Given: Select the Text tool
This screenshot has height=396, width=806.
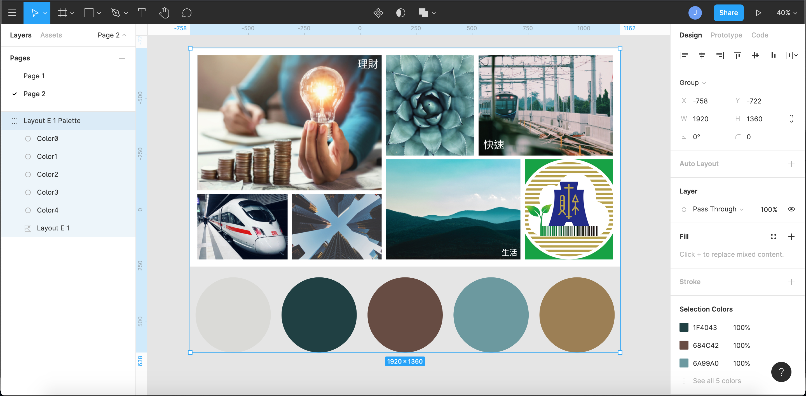Looking at the screenshot, I should [x=142, y=13].
